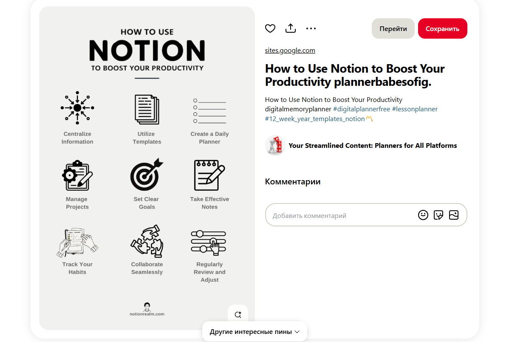509x342 pixels.
Task: Click the Utilize Templates documents icon
Action: click(147, 109)
